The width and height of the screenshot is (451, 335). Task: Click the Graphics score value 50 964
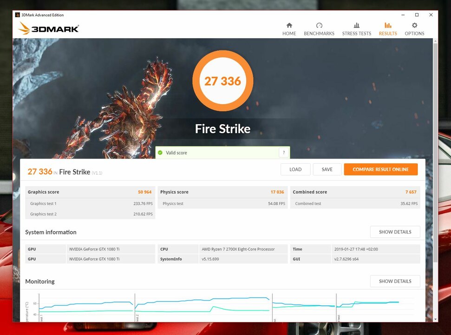tap(144, 192)
